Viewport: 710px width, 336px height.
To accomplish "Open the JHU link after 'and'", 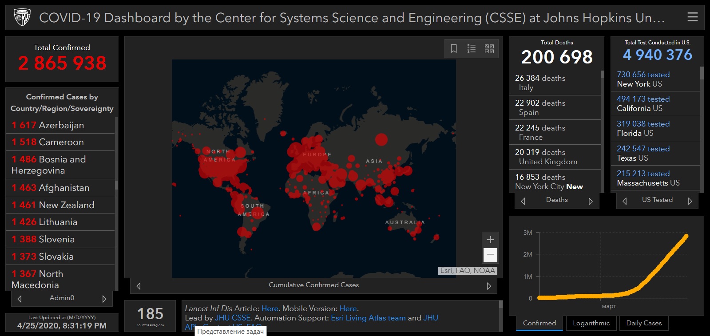I will [431, 318].
